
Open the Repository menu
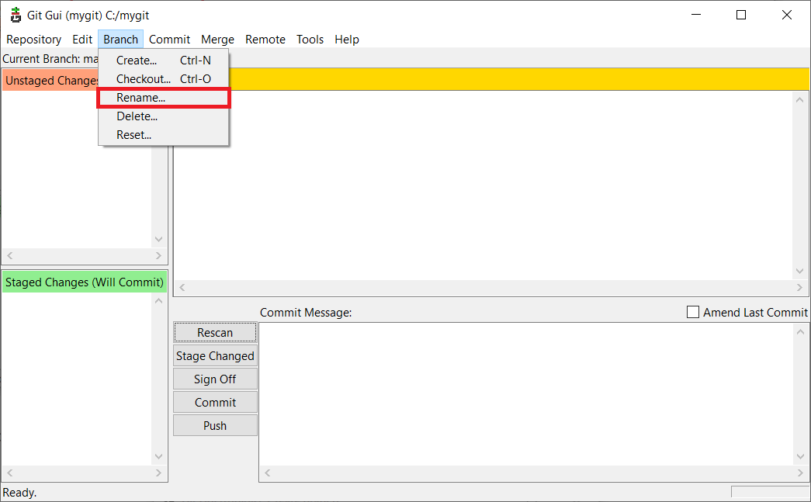tap(33, 40)
